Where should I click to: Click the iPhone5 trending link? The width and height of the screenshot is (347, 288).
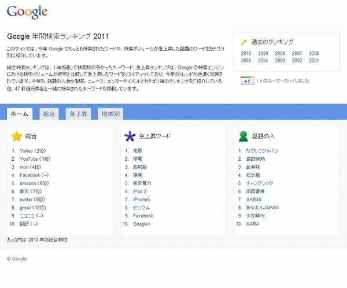[142, 200]
